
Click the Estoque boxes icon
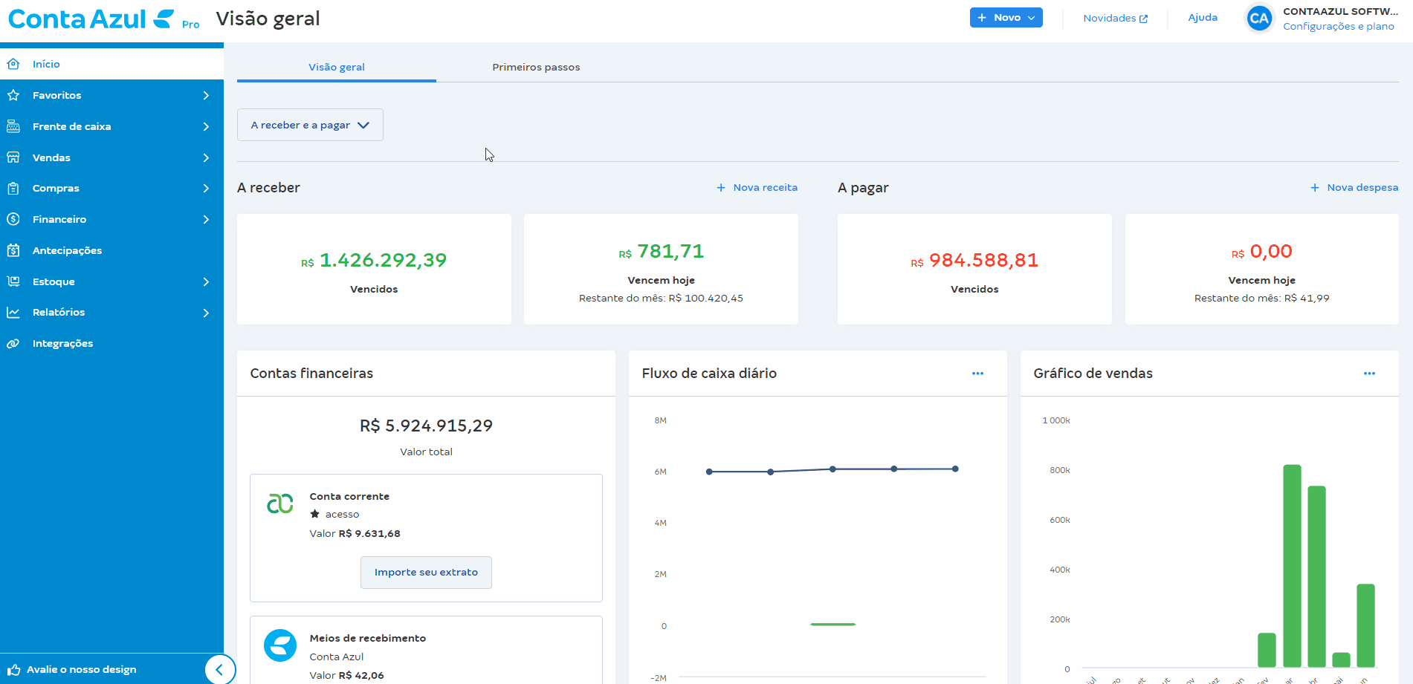point(13,281)
